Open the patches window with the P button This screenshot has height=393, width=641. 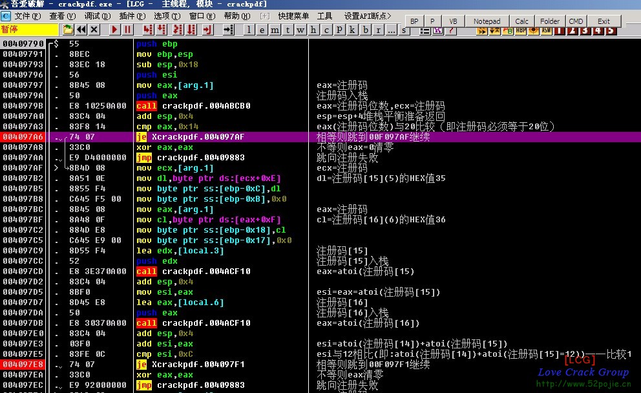(x=339, y=30)
